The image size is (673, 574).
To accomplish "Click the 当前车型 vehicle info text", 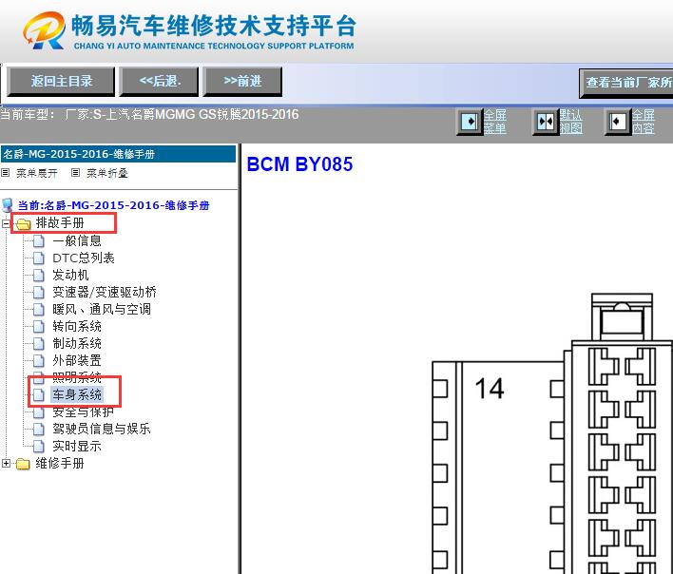I will tap(149, 115).
